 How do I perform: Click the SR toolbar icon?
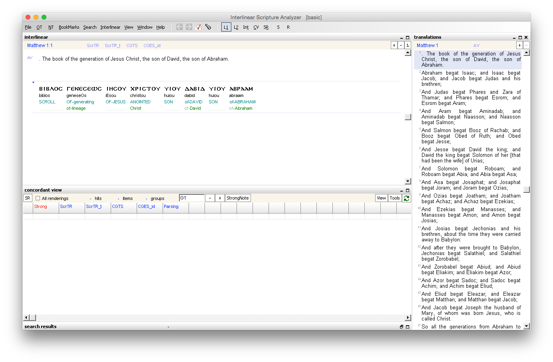coord(266,27)
